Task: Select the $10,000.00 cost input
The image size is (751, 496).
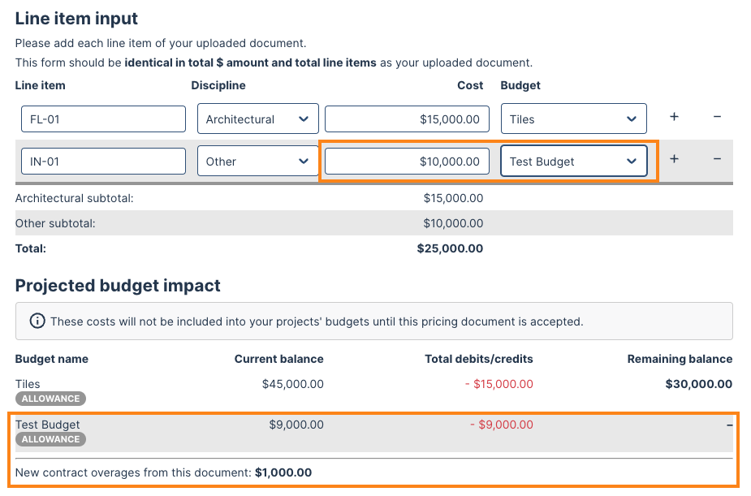Action: click(x=406, y=161)
